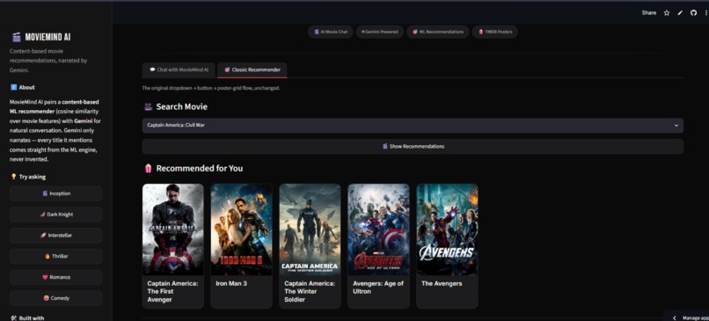The width and height of the screenshot is (709, 321).
Task: Open the Avengers: Age of Ultron poster
Action: 378,230
